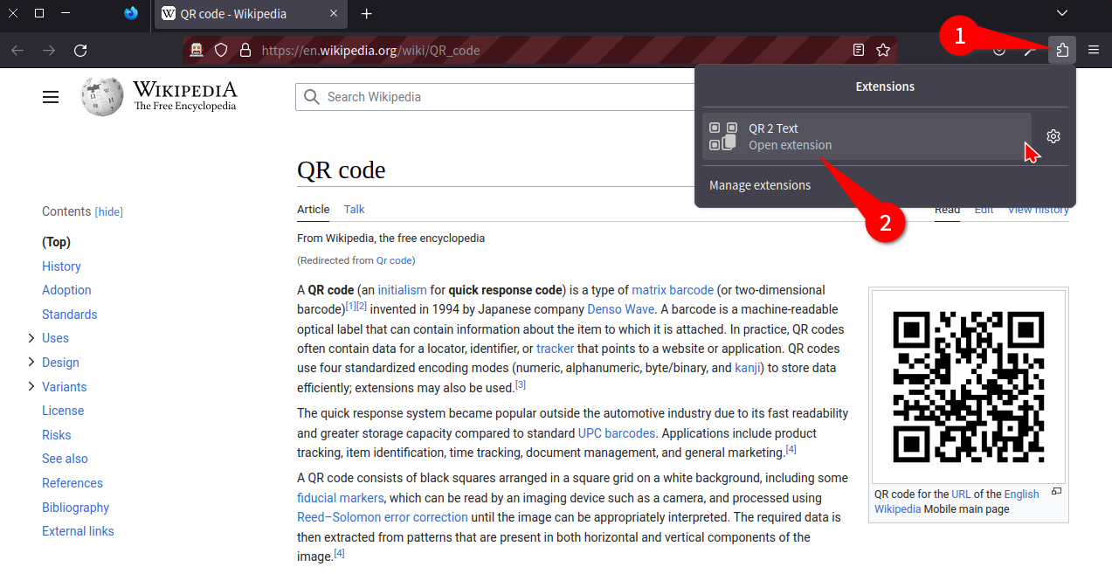Go to See also section
The height and width of the screenshot is (574, 1112).
point(65,459)
